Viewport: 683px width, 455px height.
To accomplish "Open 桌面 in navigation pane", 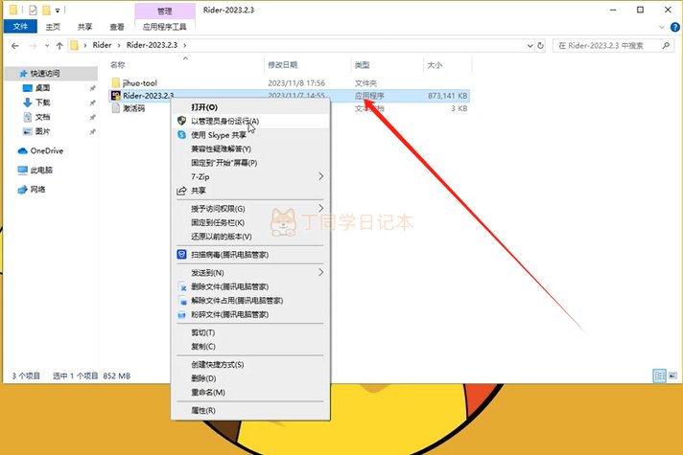I will tap(42, 88).
